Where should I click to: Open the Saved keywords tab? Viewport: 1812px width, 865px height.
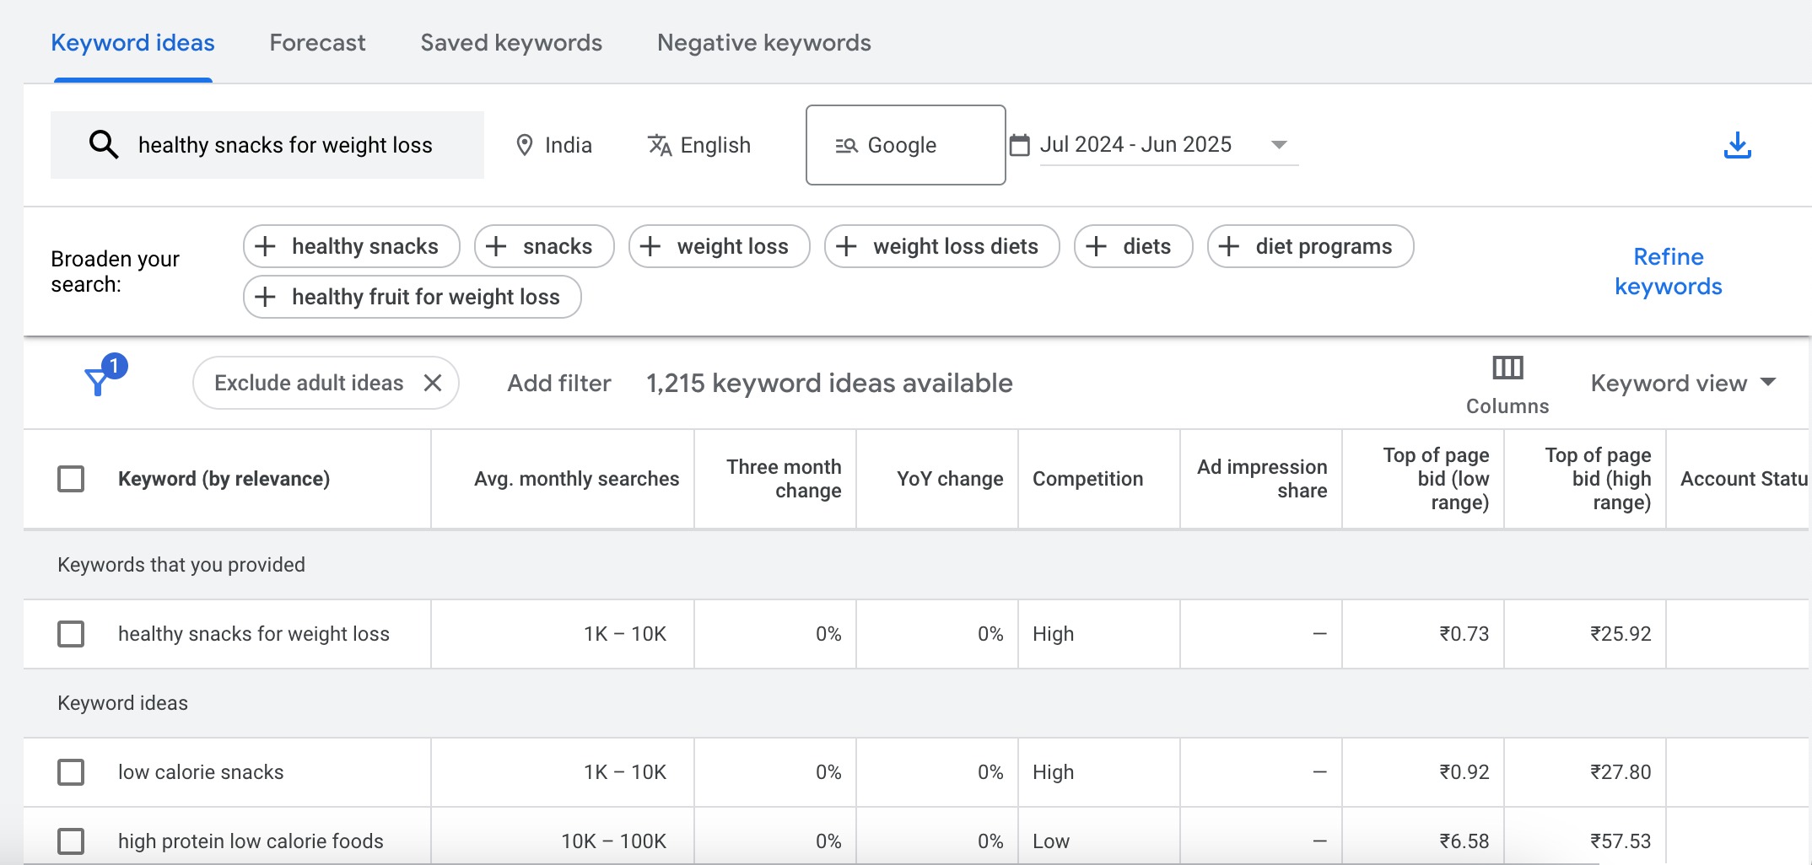coord(511,43)
